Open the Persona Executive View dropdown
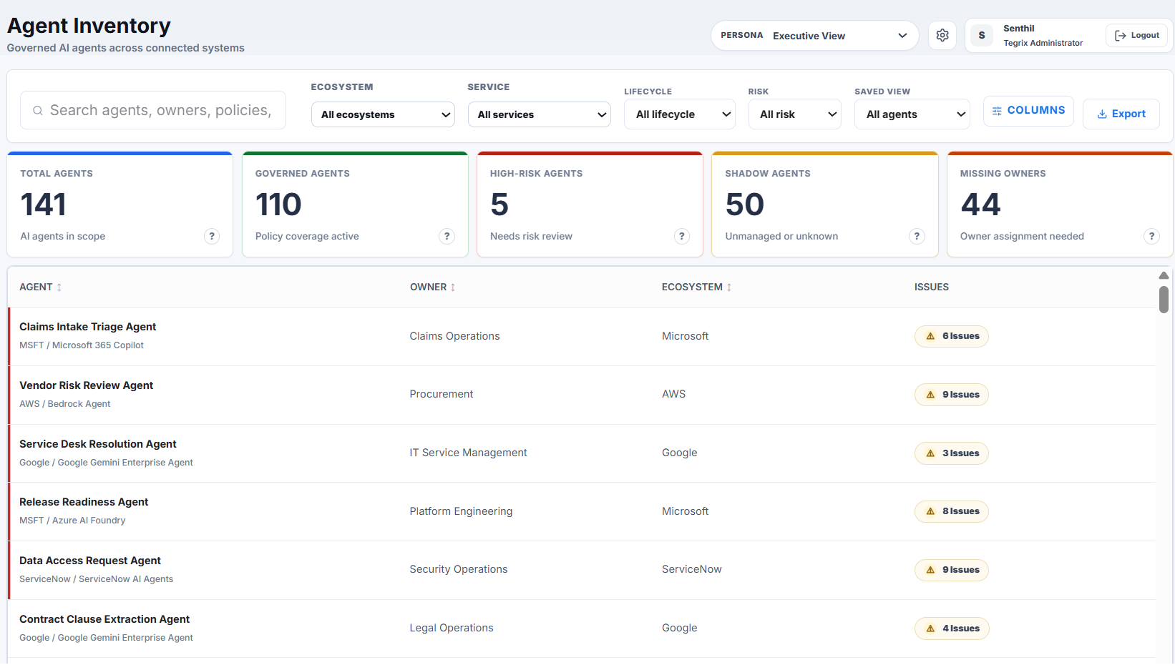 [814, 36]
